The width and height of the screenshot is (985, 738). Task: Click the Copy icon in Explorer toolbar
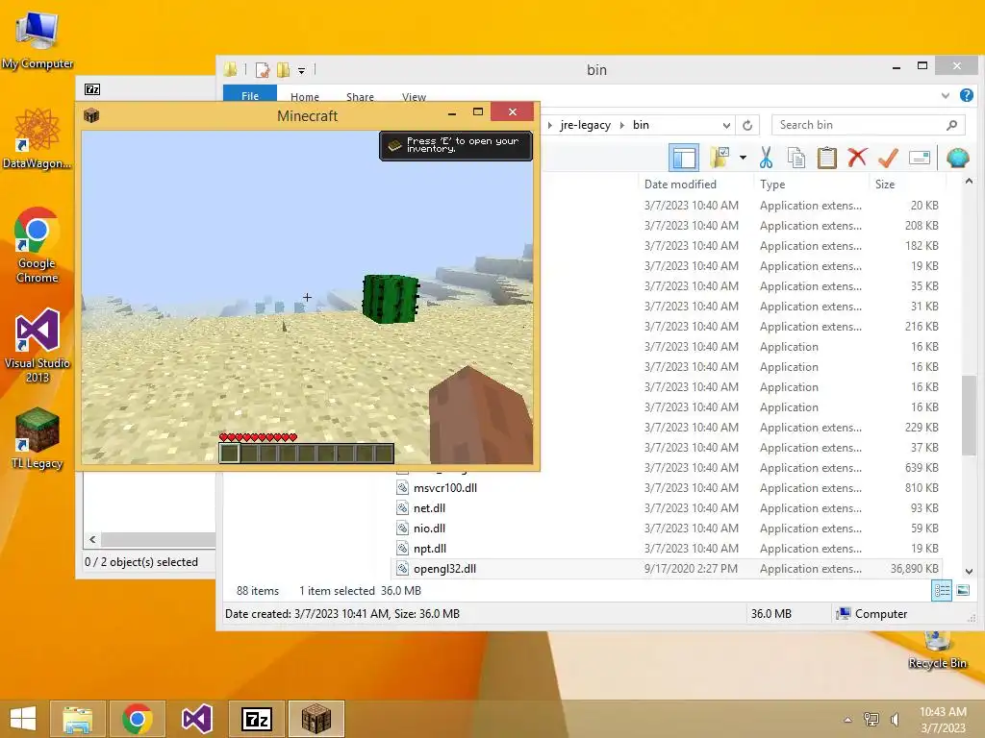click(796, 158)
